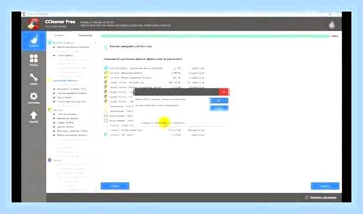Viewport: 363px width, 214px height.
Task: Click the Run Cleaner button at bottom right
Action: (325, 186)
